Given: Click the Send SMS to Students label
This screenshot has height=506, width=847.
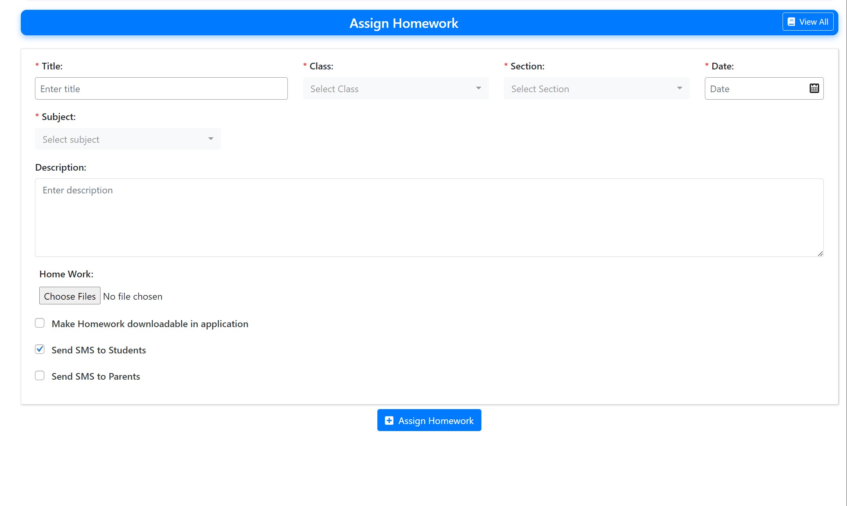Looking at the screenshot, I should (99, 350).
